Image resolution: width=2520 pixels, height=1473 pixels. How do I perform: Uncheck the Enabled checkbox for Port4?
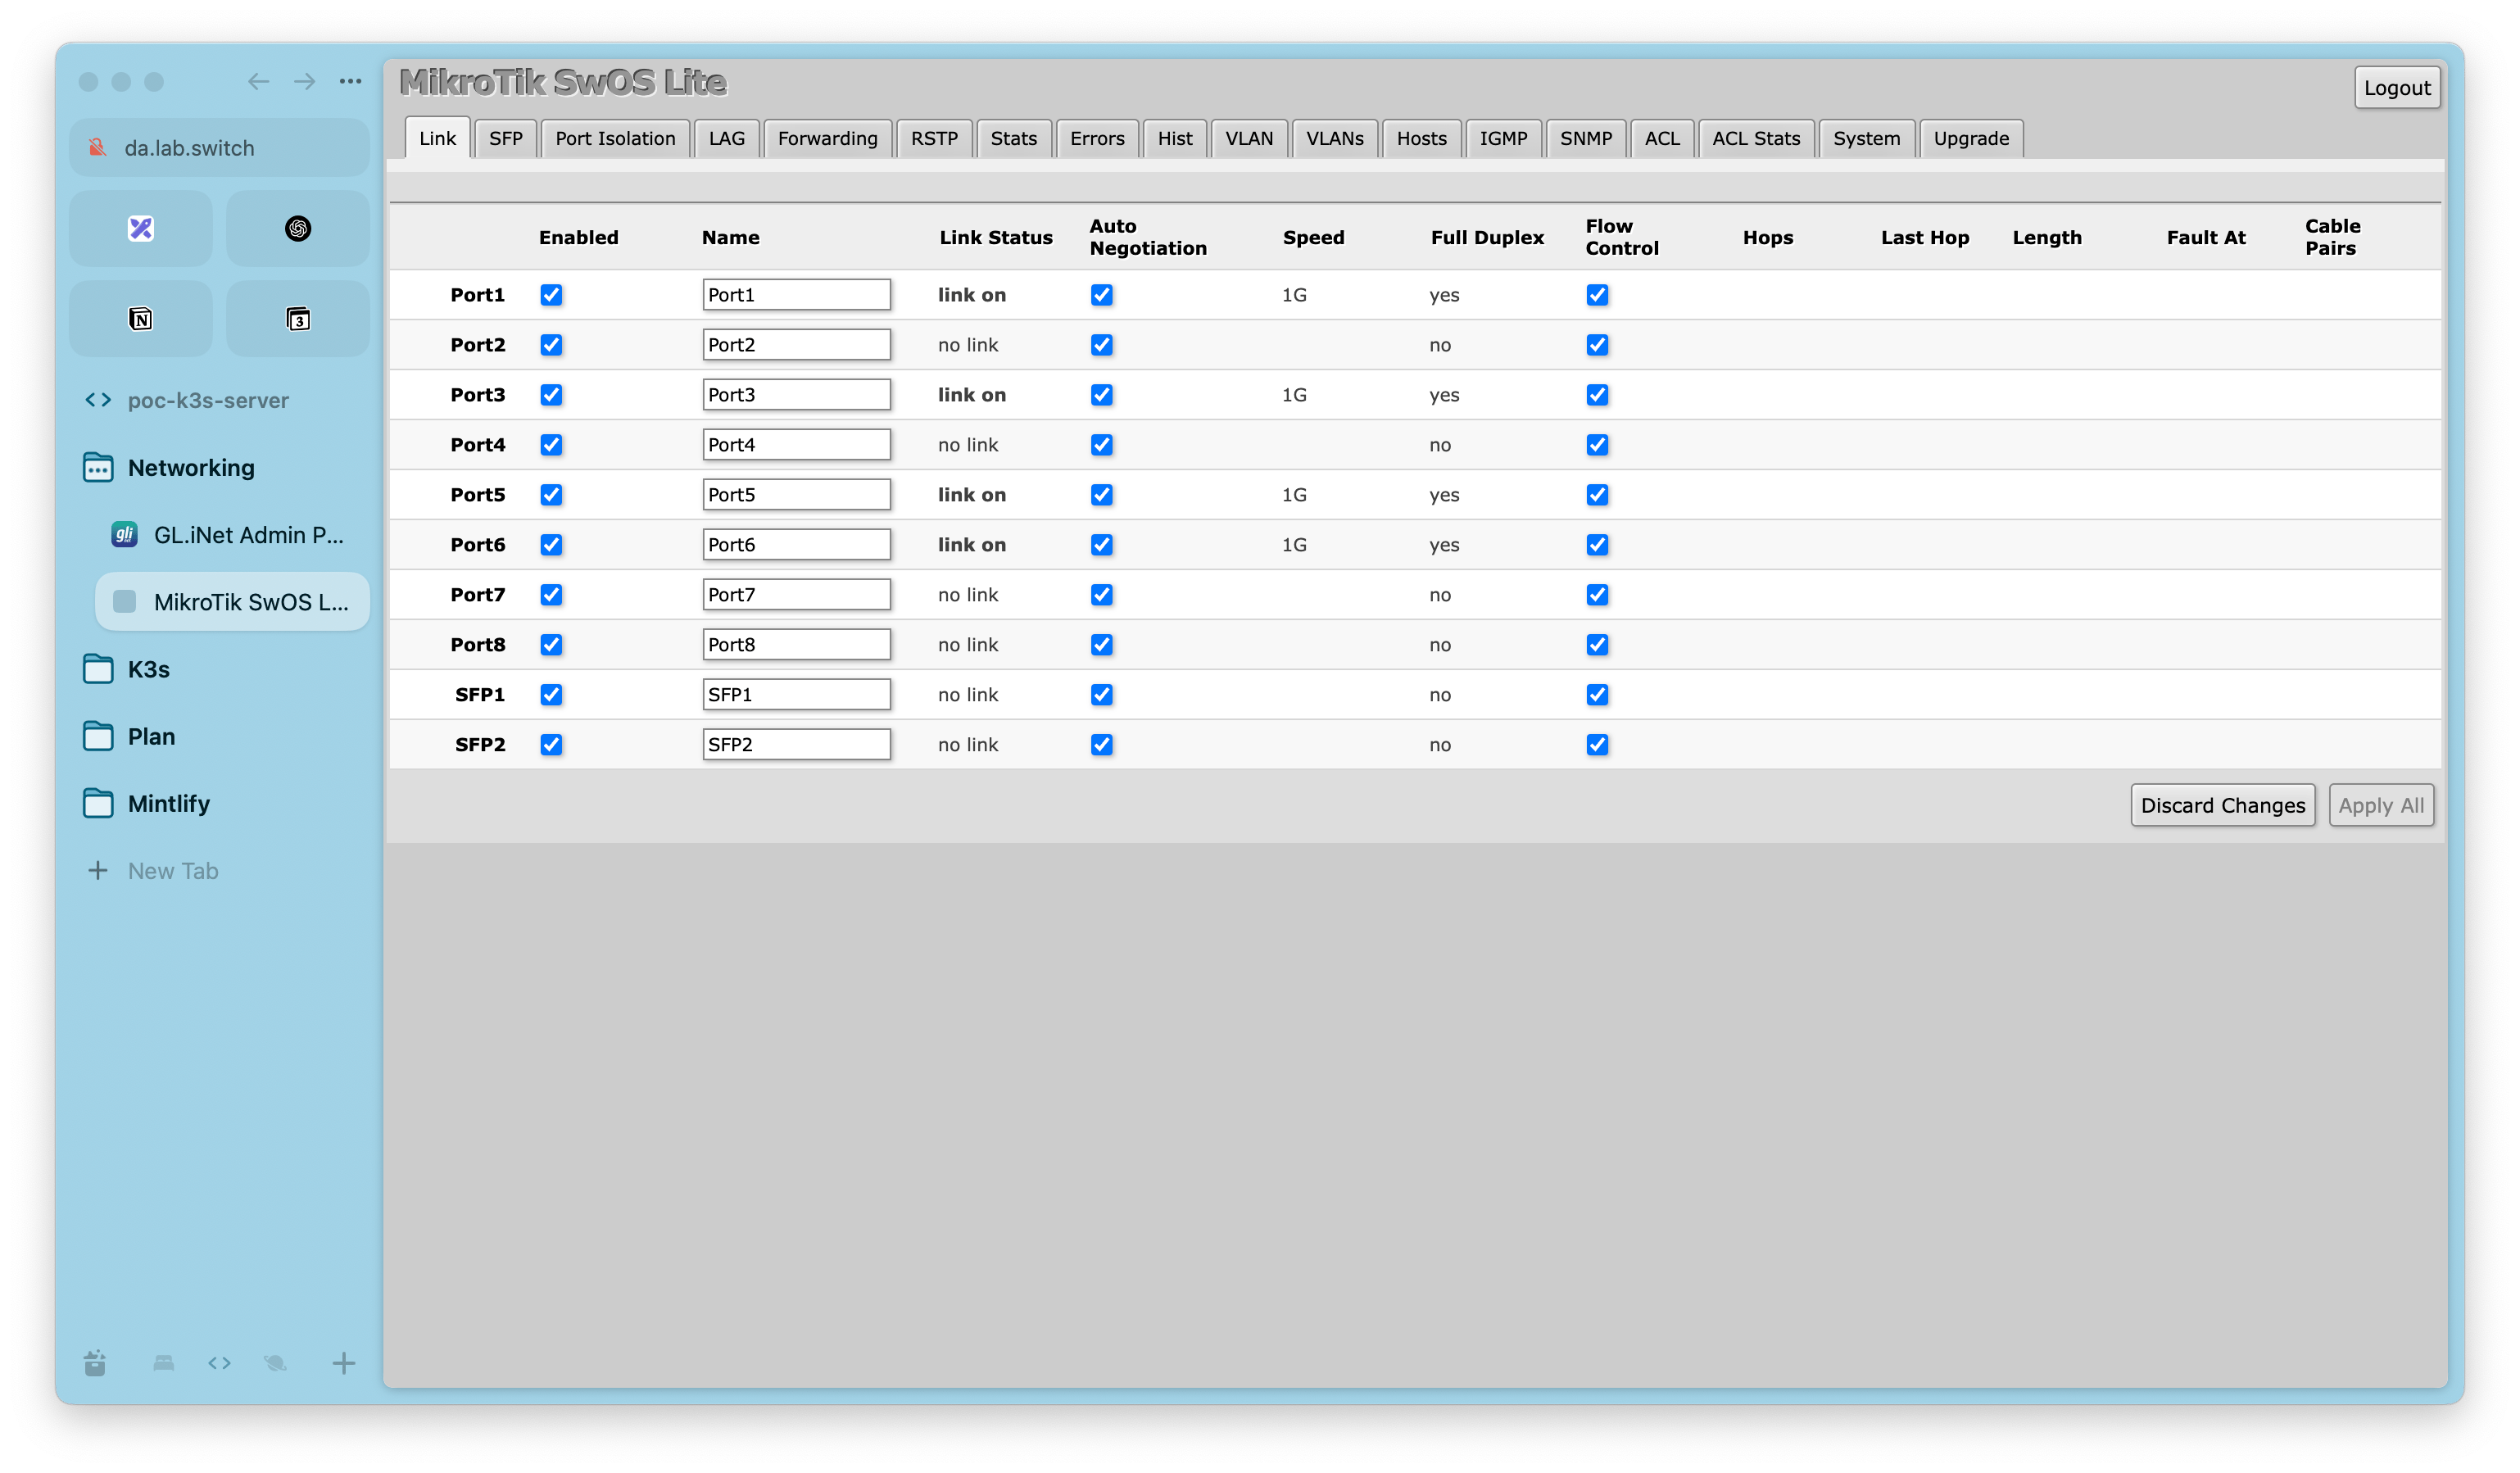[551, 445]
